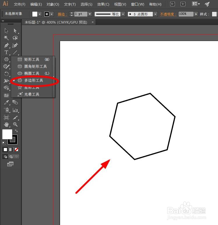
Task: Open 选择(S) menu
Action: point(86,4)
